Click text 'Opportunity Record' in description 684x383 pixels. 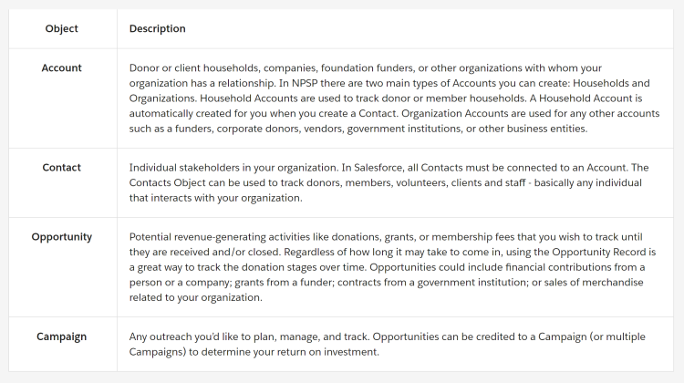click(598, 252)
